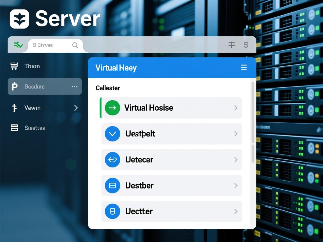Screen dimensions: 323x242
Task: Click the Server app logo icon
Action: click(x=19, y=19)
